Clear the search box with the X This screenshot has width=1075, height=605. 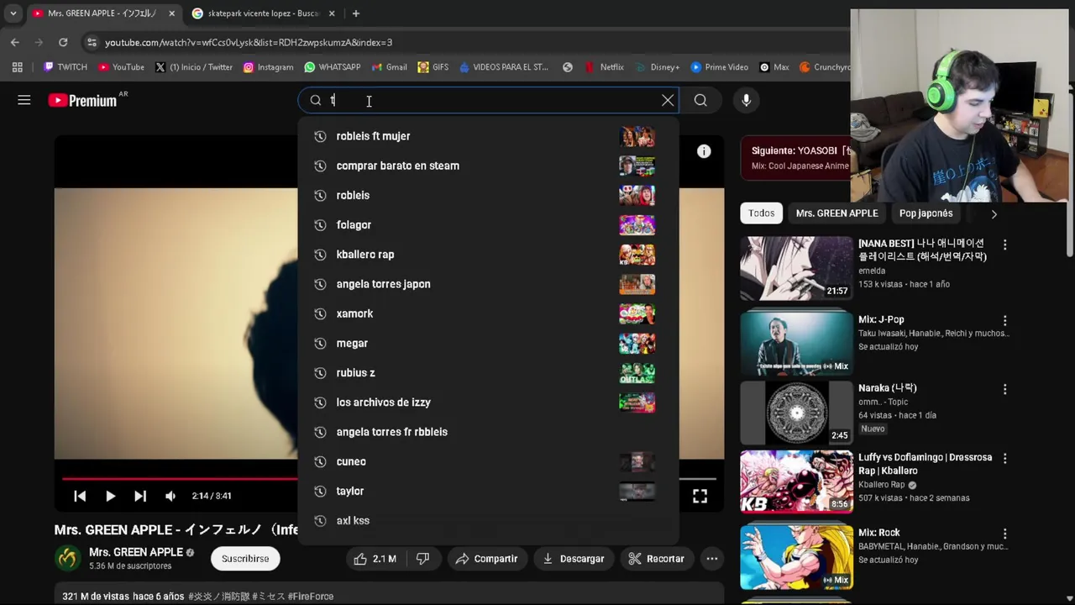pos(668,100)
